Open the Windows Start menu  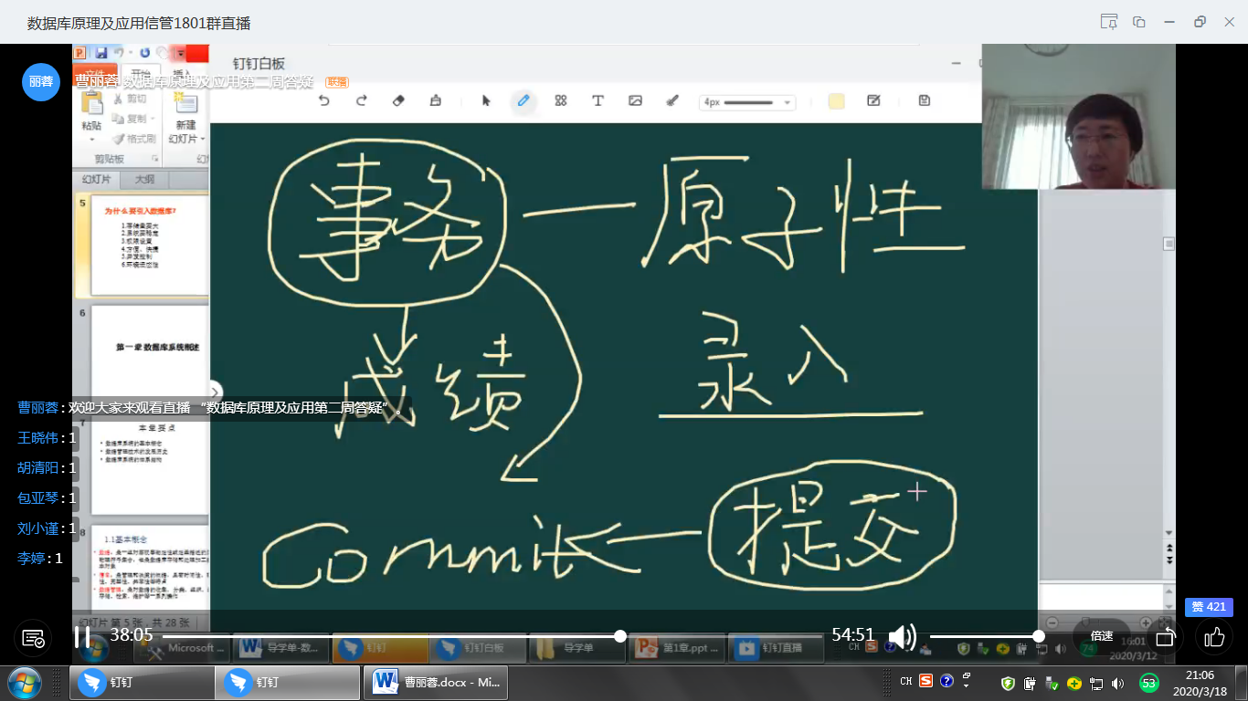pos(23,682)
